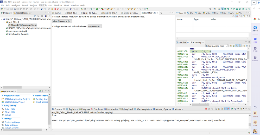Click Project settings dashboard link
The width and height of the screenshot is (260, 135).
pyautogui.click(x=12, y=122)
